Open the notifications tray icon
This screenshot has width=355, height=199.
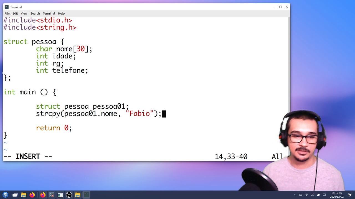pyautogui.click(x=324, y=195)
